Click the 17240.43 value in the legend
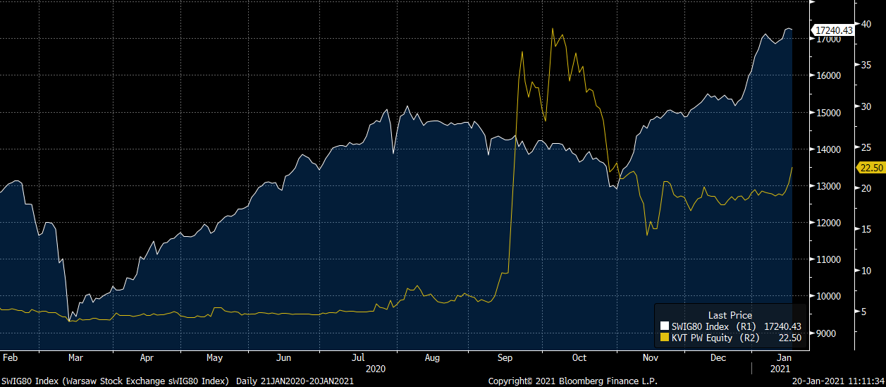Screen dimensions: 886x387 coord(783,326)
